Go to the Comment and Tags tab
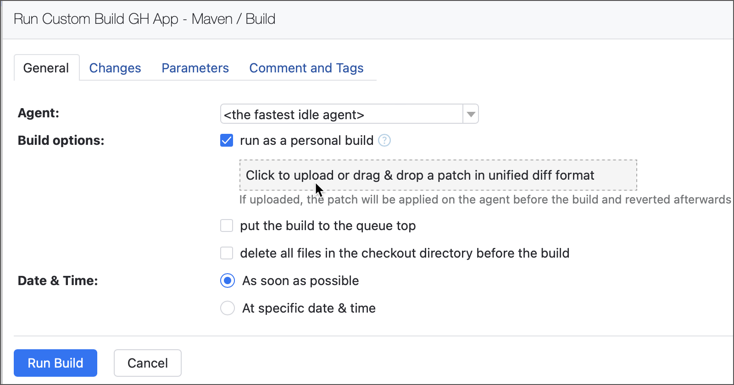 [x=306, y=68]
